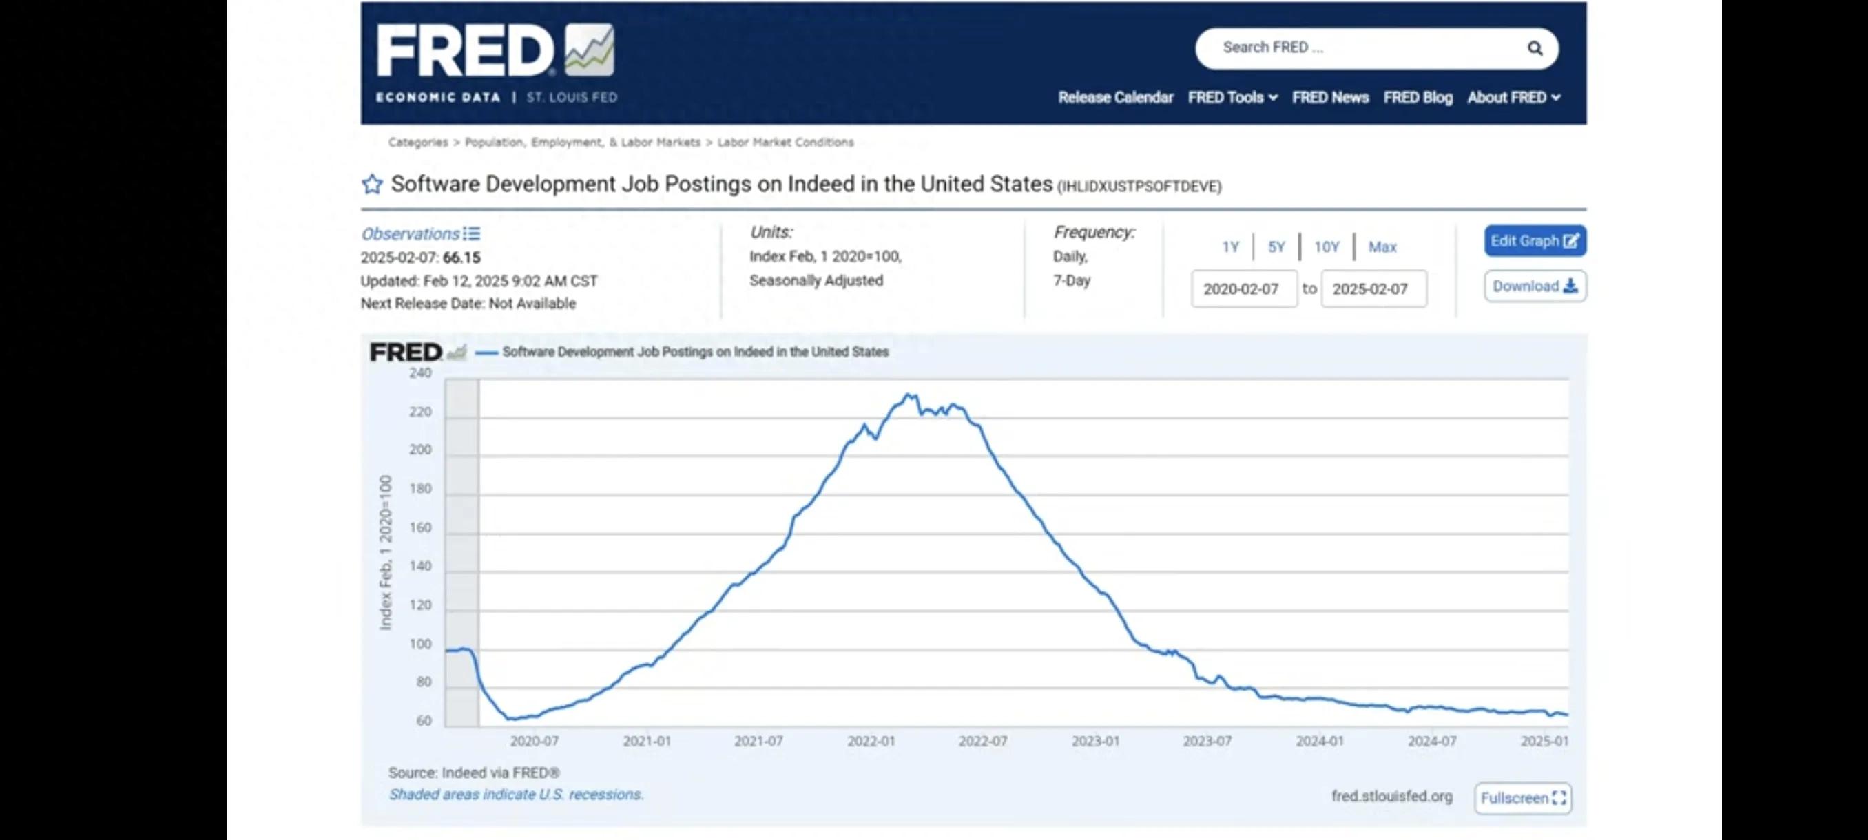The width and height of the screenshot is (1868, 840).
Task: Click the FRED logo chart icon
Action: (x=589, y=50)
